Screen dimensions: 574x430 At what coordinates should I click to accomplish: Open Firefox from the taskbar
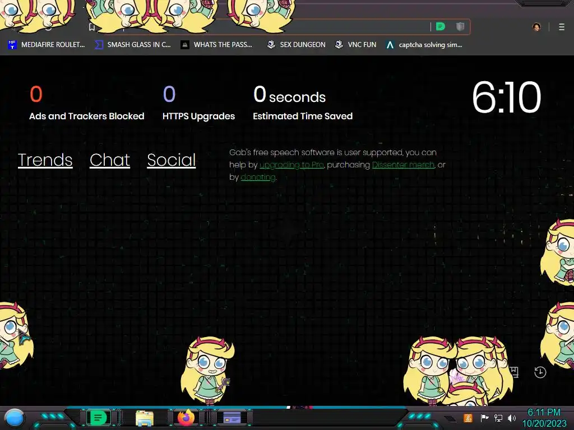tap(186, 418)
